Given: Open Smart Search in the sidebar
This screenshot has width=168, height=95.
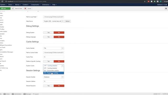Looking at the screenshot, I should [3, 61].
